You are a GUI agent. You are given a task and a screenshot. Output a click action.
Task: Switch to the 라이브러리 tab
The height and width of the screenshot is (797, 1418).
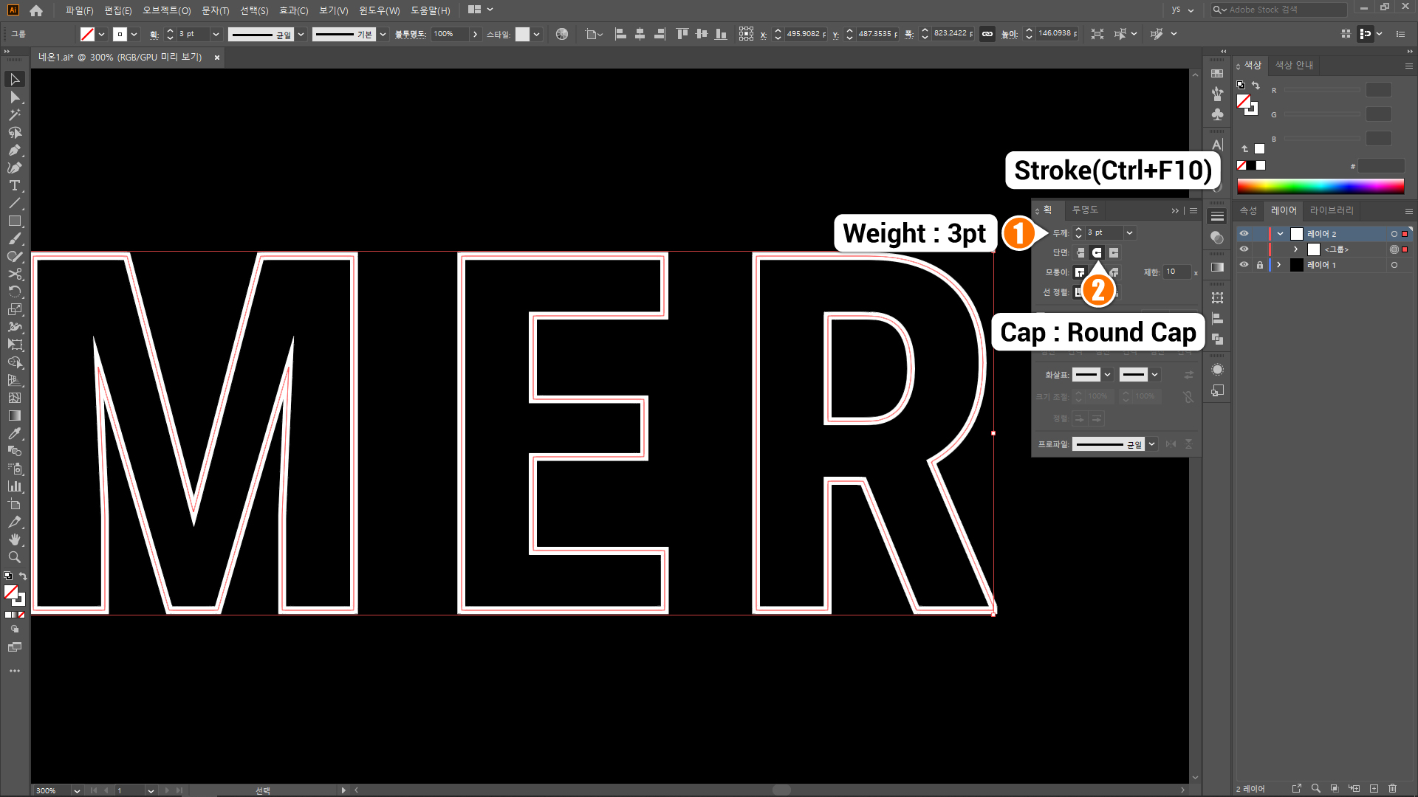point(1331,211)
